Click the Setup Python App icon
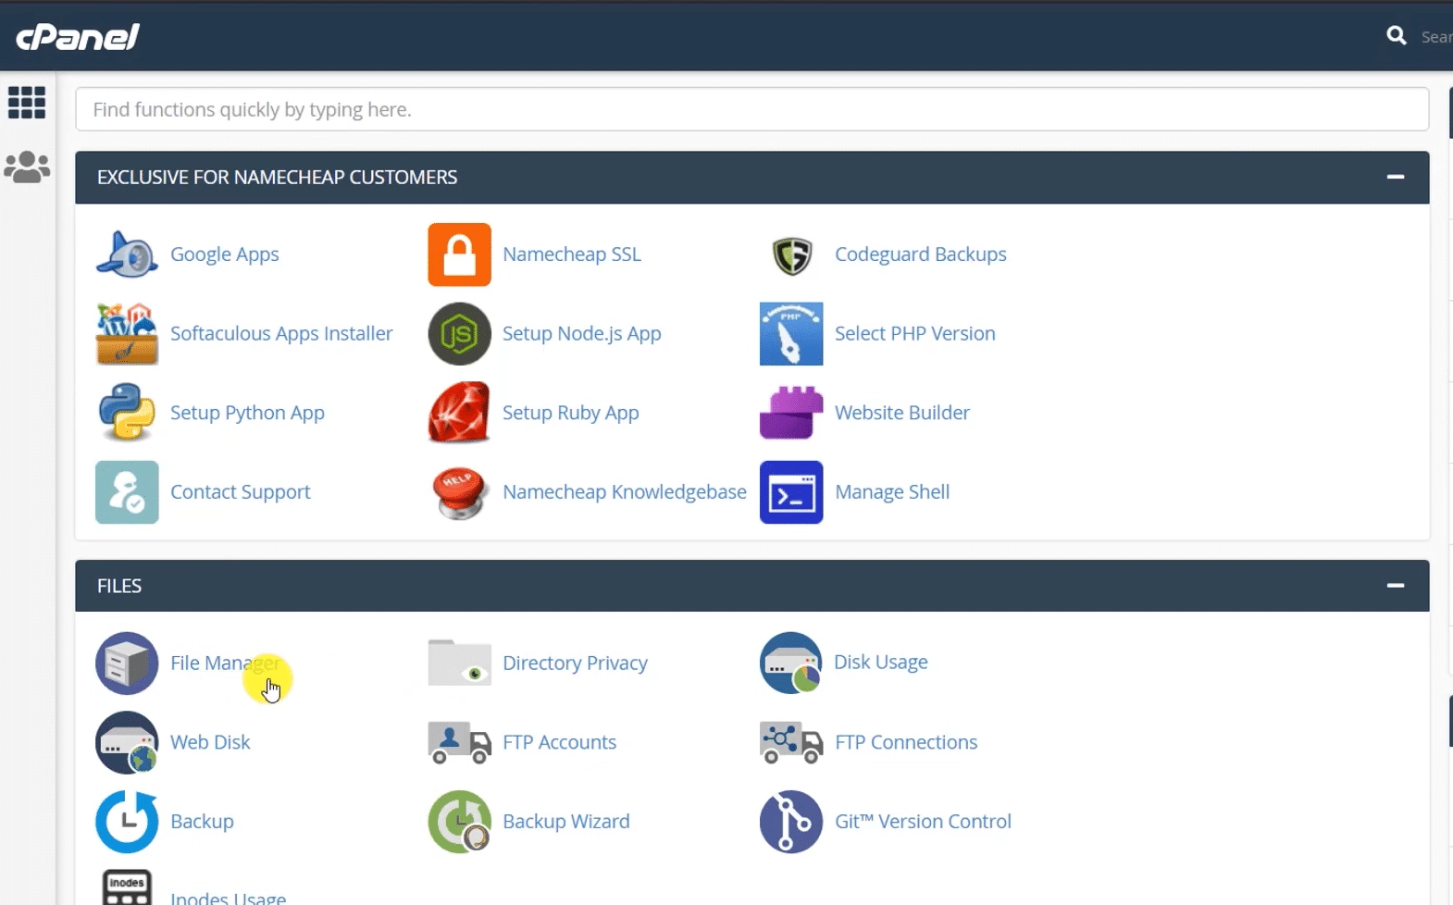The image size is (1453, 905). point(127,413)
